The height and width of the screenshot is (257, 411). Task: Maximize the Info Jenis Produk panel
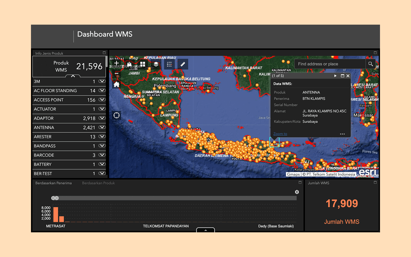pyautogui.click(x=104, y=53)
